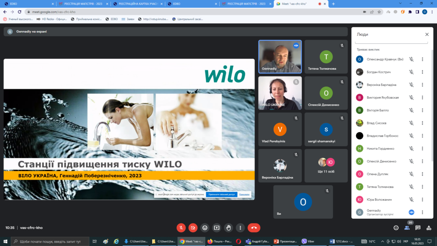Image resolution: width=437 pixels, height=246 pixels.
Task: Click the Windows taskbar search box
Action: pos(50,241)
